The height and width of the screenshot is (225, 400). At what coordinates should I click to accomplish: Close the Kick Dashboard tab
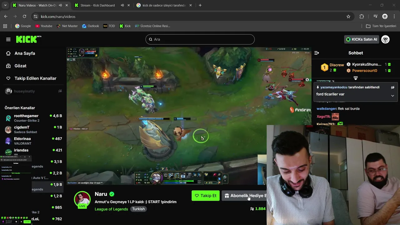pos(128,5)
